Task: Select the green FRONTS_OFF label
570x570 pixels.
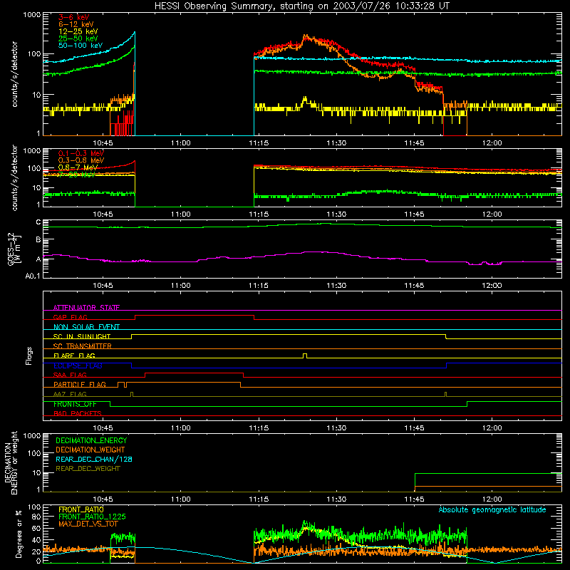Action: pos(75,404)
